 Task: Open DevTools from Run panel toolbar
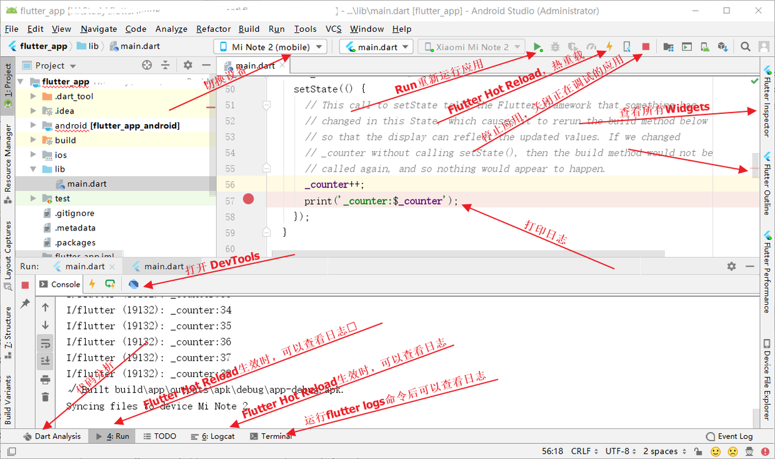133,284
